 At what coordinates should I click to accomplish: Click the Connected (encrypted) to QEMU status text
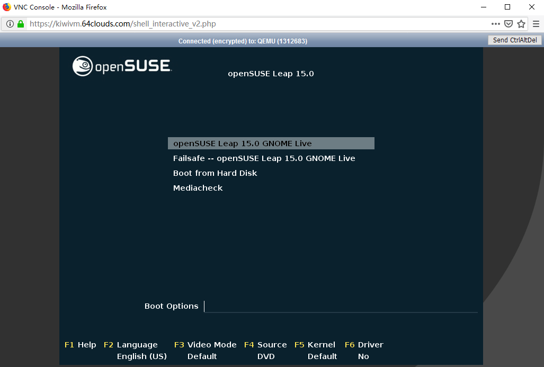(x=243, y=41)
